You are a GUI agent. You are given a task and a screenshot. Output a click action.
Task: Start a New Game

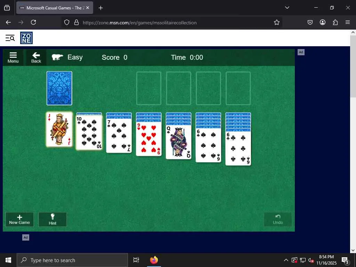[19, 220]
